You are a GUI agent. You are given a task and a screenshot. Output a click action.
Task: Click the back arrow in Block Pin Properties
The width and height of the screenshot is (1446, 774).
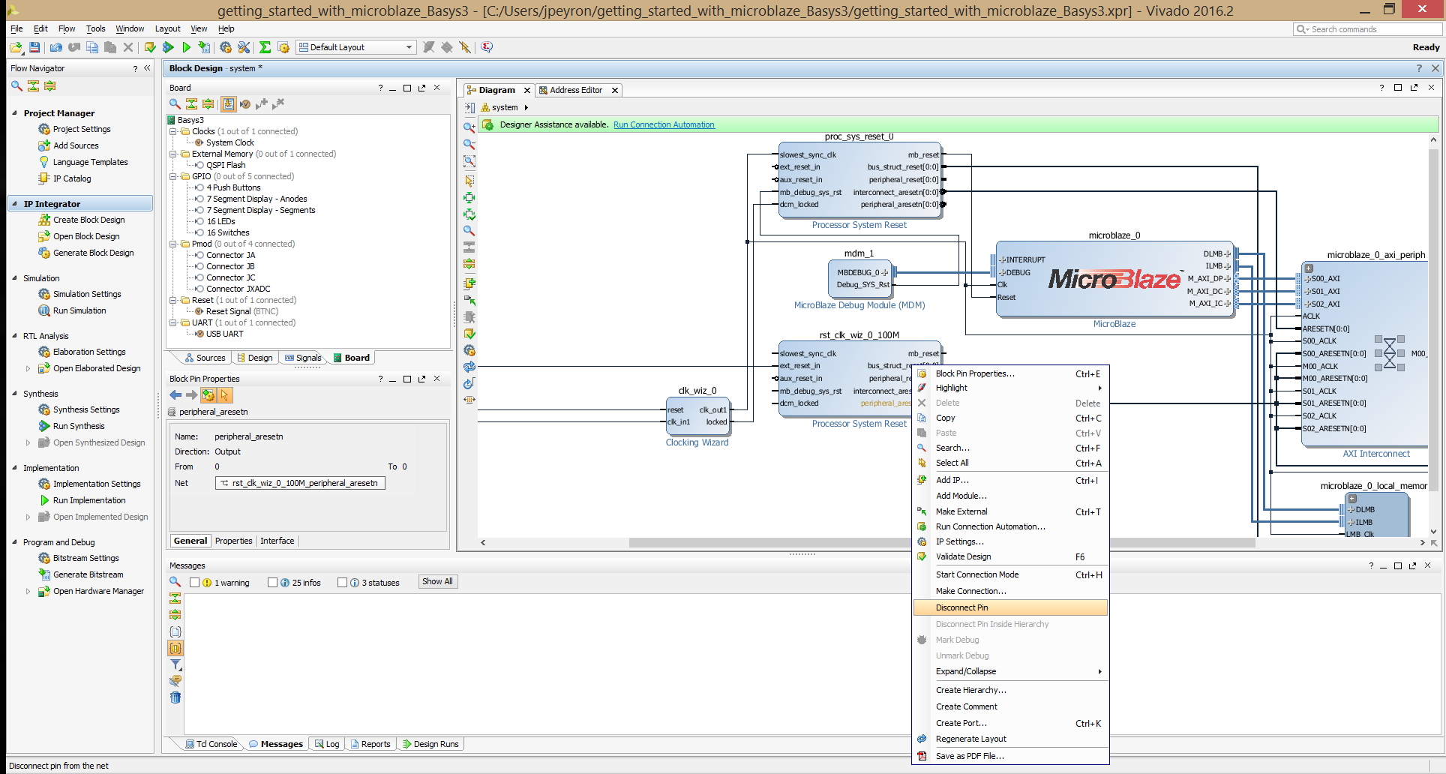(175, 394)
